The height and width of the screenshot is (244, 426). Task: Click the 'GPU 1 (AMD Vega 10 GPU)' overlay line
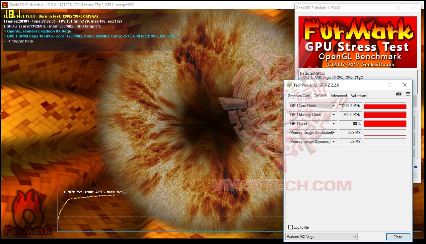pos(89,36)
